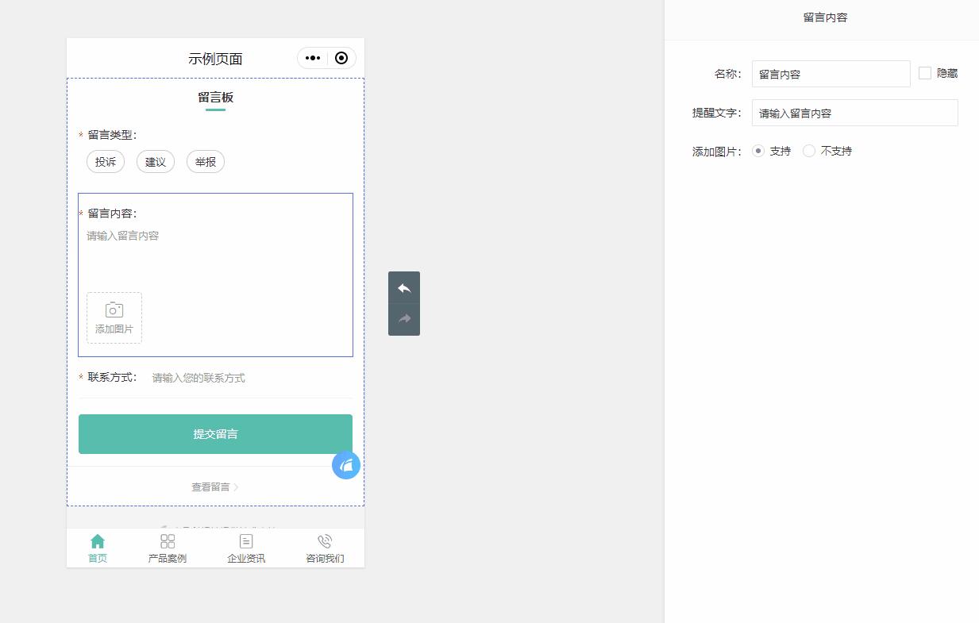
Task: Click the undo arrow icon
Action: (403, 287)
